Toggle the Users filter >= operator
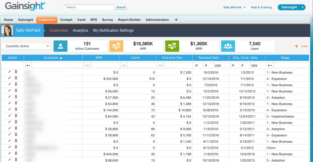Image resolution: width=313 pixels, height=162 pixels. coord(124,65)
